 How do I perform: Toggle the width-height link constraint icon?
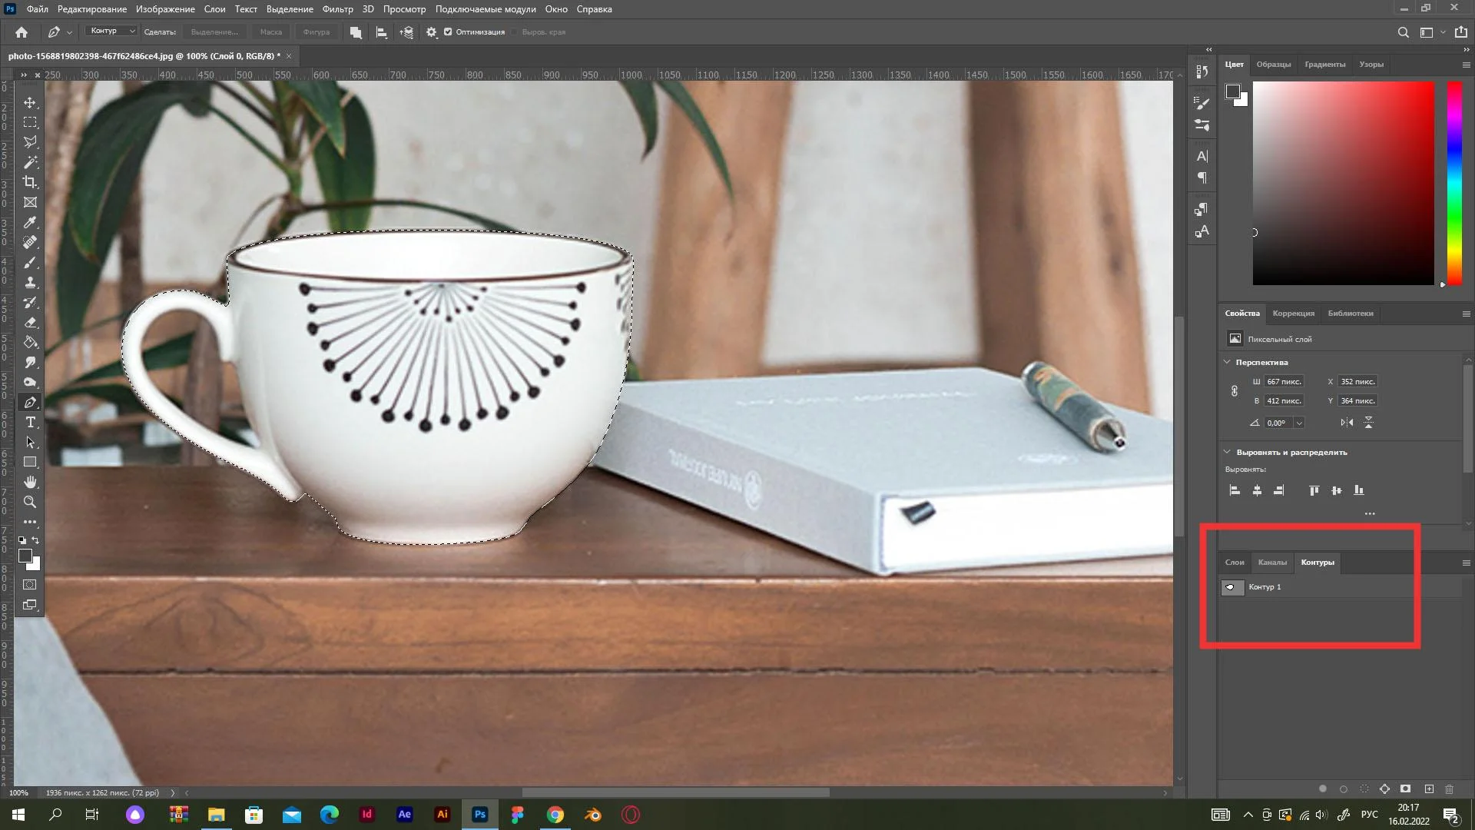[x=1235, y=391]
